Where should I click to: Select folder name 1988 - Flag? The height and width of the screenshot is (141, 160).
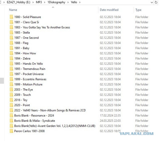tap(21, 43)
